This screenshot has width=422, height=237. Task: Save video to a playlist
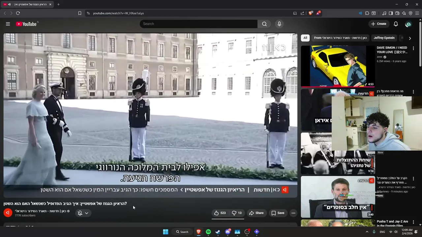tap(278, 213)
